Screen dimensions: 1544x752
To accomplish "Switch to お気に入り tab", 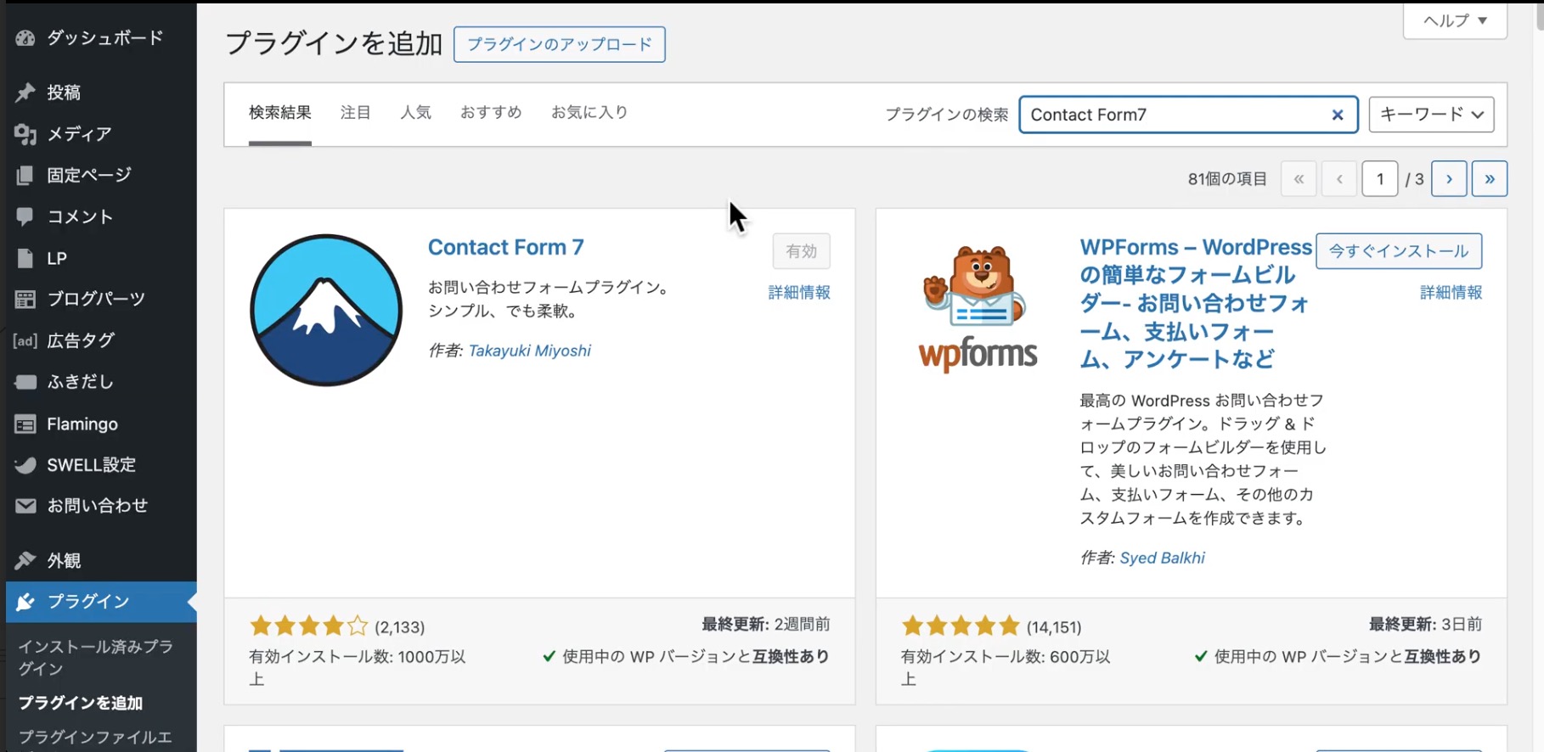I will point(589,113).
